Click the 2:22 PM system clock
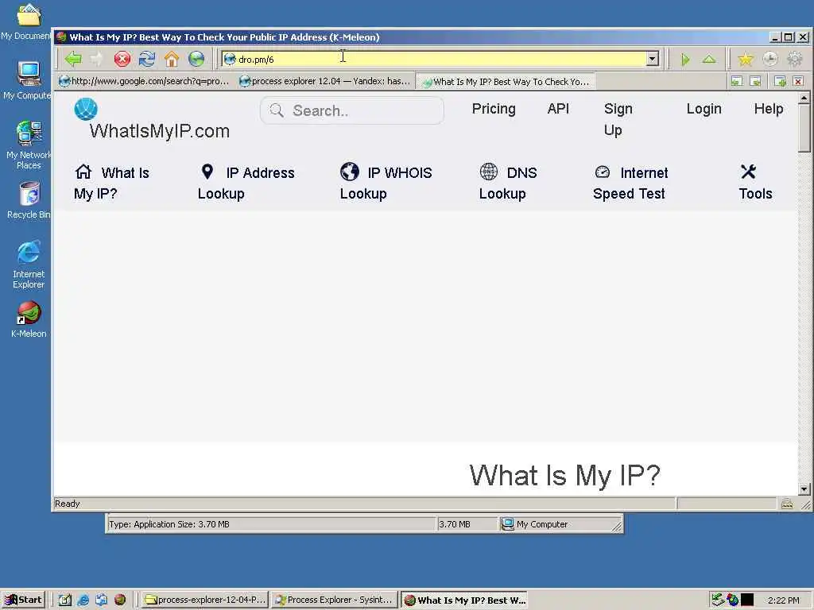 (783, 600)
